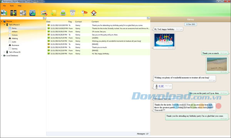Click chat bubble "Hi, Ted, happy birthday."
Screen dimensions: 231x138
click(168, 30)
